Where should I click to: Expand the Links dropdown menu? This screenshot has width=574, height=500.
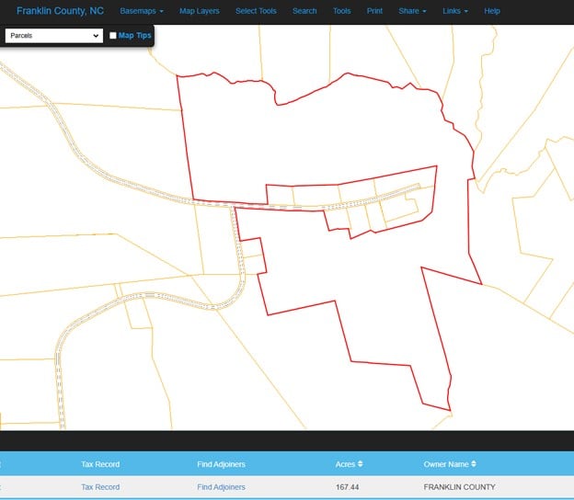pyautogui.click(x=455, y=11)
